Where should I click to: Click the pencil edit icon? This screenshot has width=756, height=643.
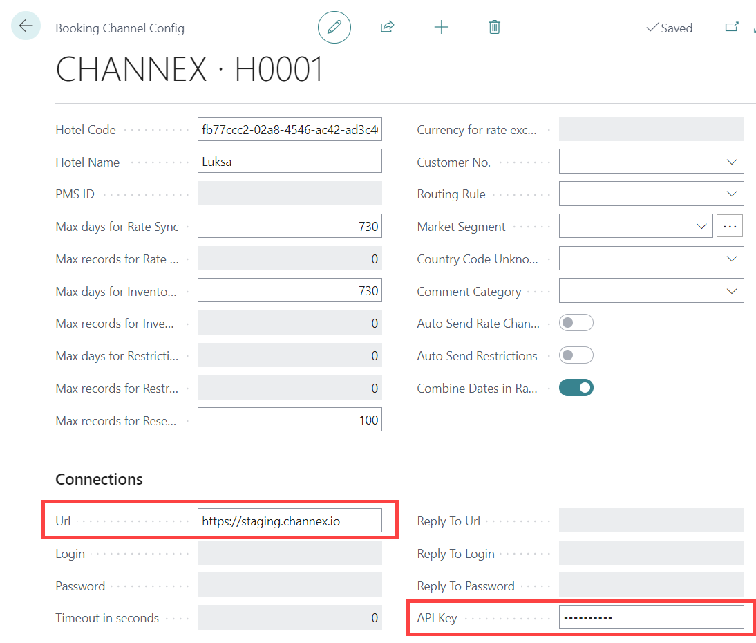tap(334, 28)
